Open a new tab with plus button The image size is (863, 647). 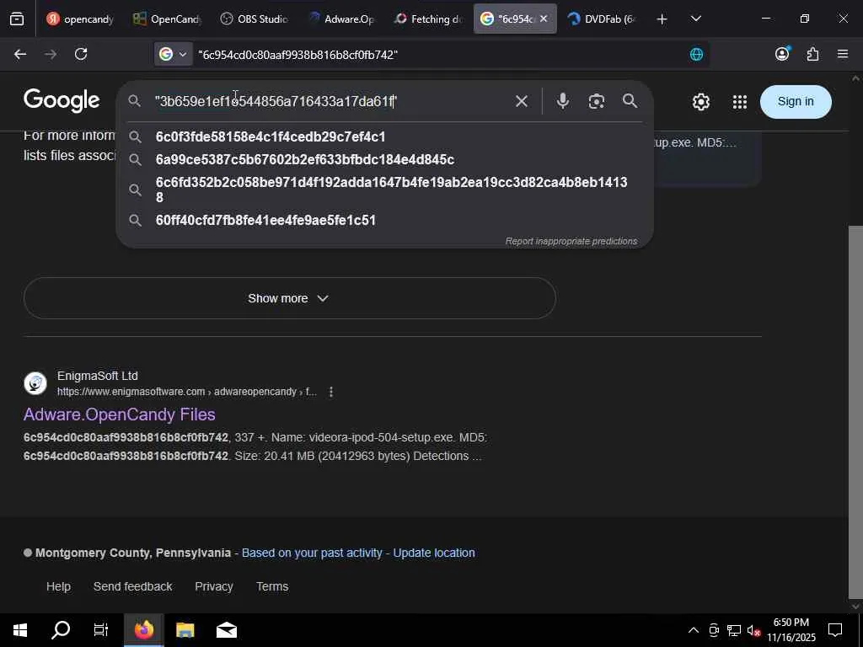click(x=662, y=19)
